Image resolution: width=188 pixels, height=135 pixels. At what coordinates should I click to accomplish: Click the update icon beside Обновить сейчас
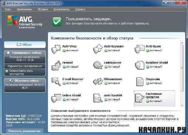11,81
